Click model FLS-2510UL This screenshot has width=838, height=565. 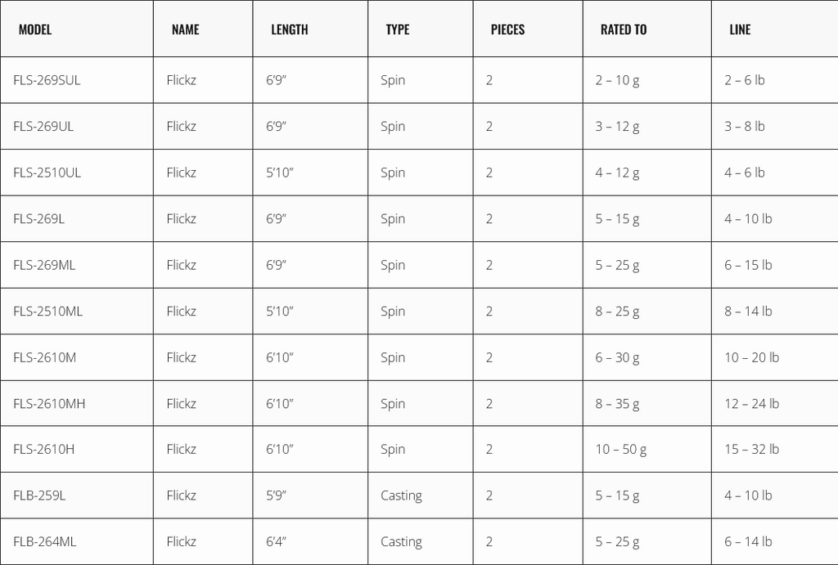click(x=47, y=173)
